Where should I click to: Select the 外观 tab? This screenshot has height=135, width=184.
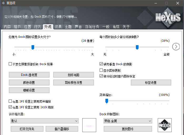tap(48, 27)
